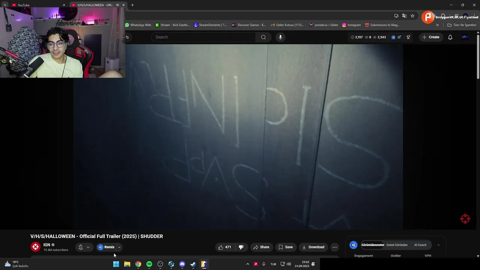Click the page vertical scrollbar
The width and height of the screenshot is (480, 270).
coord(478,56)
